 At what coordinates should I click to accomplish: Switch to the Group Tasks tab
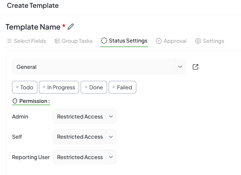tap(77, 41)
